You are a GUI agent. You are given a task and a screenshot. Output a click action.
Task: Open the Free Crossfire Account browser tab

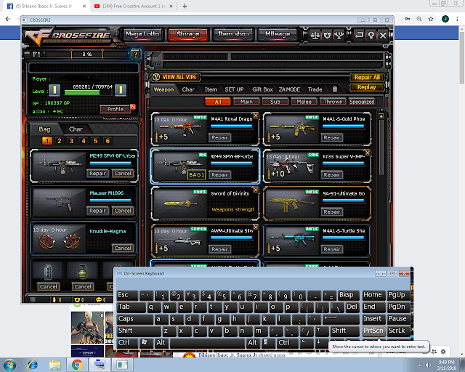pyautogui.click(x=134, y=6)
